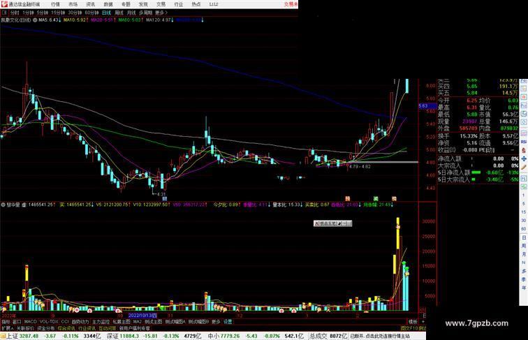Select the 窗口 tab in indicator bar
This screenshot has width=528, height=340.
[17, 322]
